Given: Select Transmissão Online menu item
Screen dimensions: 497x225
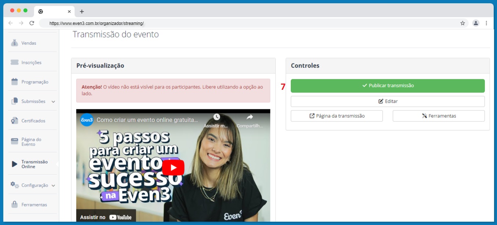Looking at the screenshot, I should tap(34, 164).
